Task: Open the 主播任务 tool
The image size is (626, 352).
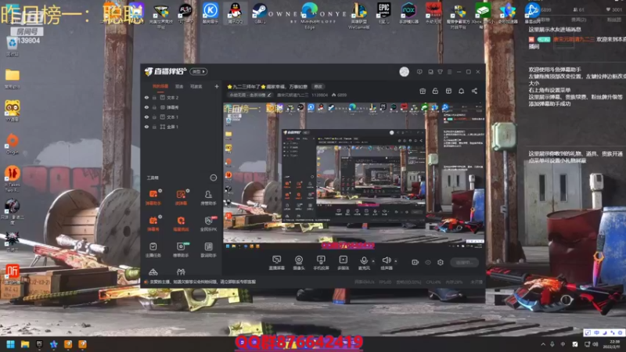Action: coord(153,250)
